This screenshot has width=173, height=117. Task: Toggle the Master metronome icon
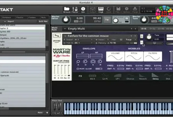click(x=75, y=10)
